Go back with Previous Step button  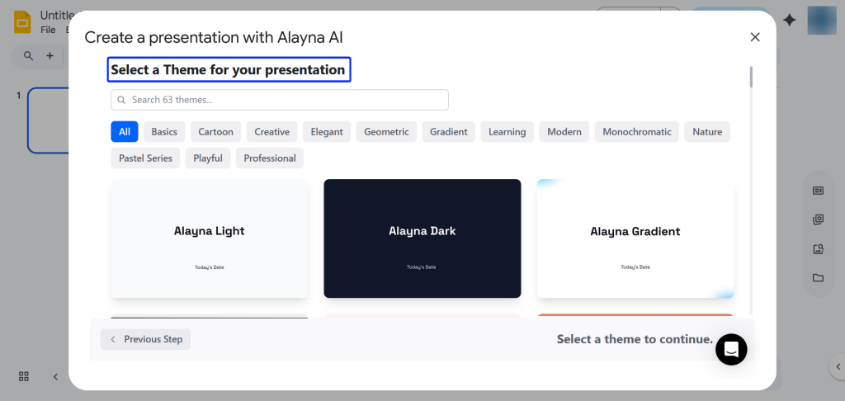click(146, 339)
